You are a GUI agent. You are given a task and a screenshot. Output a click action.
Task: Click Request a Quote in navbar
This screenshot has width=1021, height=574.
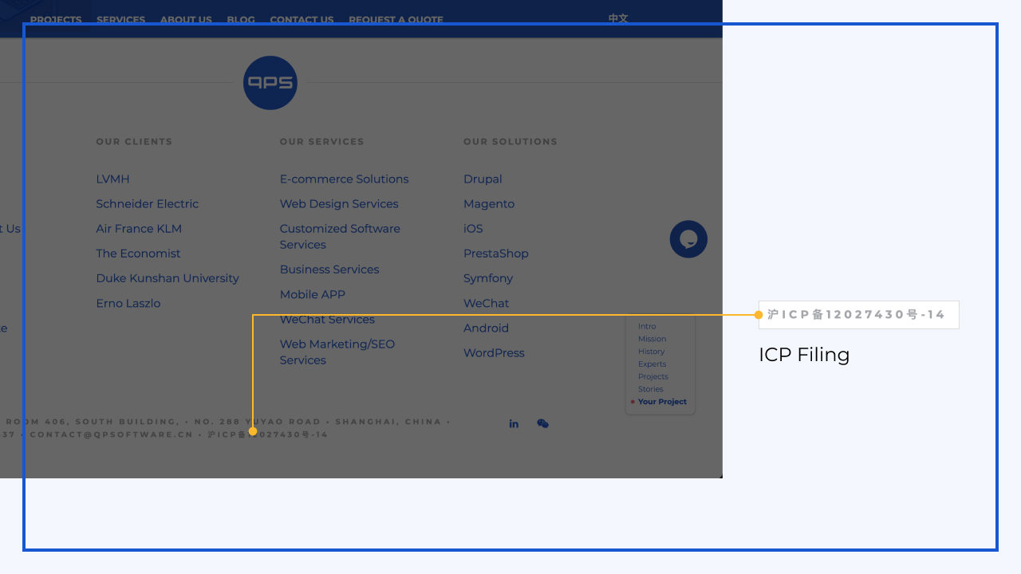click(396, 20)
